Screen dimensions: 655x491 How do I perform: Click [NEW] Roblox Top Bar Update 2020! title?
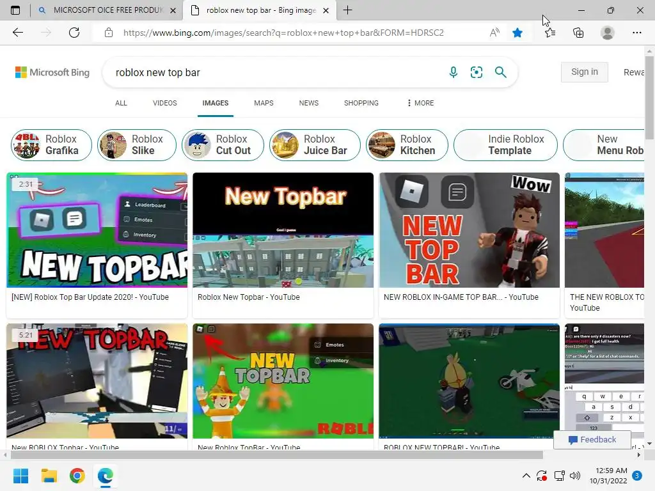[90, 297]
